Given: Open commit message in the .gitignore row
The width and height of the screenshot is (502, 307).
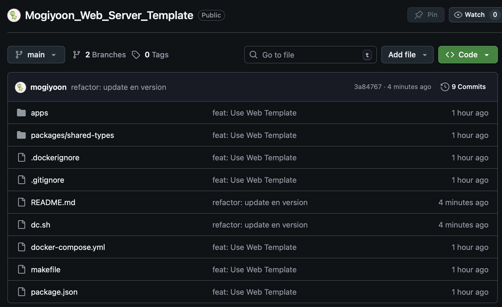Looking at the screenshot, I should 254,180.
